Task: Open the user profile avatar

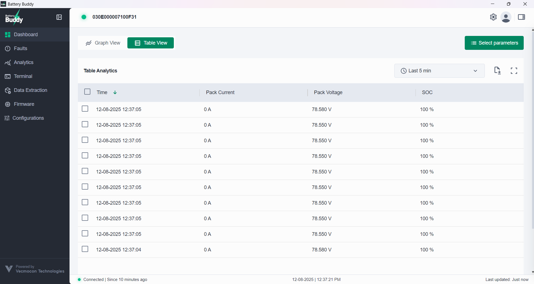Action: tap(506, 17)
